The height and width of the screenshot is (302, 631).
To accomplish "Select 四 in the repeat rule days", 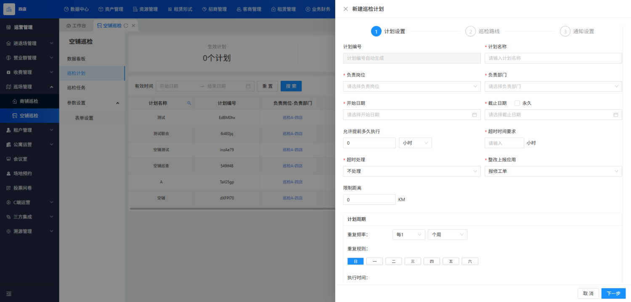I will 432,261.
